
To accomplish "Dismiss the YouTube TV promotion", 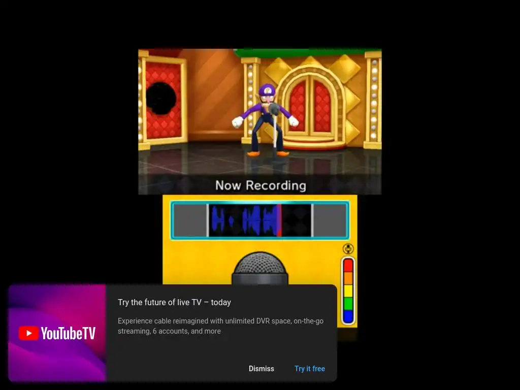I will tap(262, 369).
